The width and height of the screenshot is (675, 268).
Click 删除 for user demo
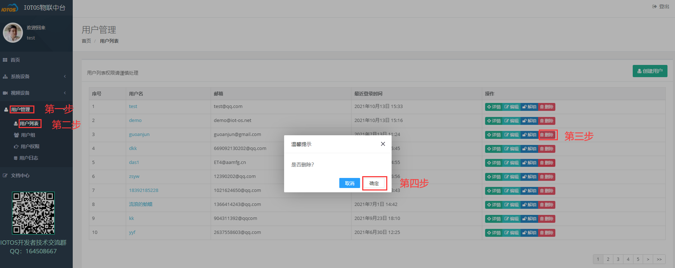coord(547,121)
